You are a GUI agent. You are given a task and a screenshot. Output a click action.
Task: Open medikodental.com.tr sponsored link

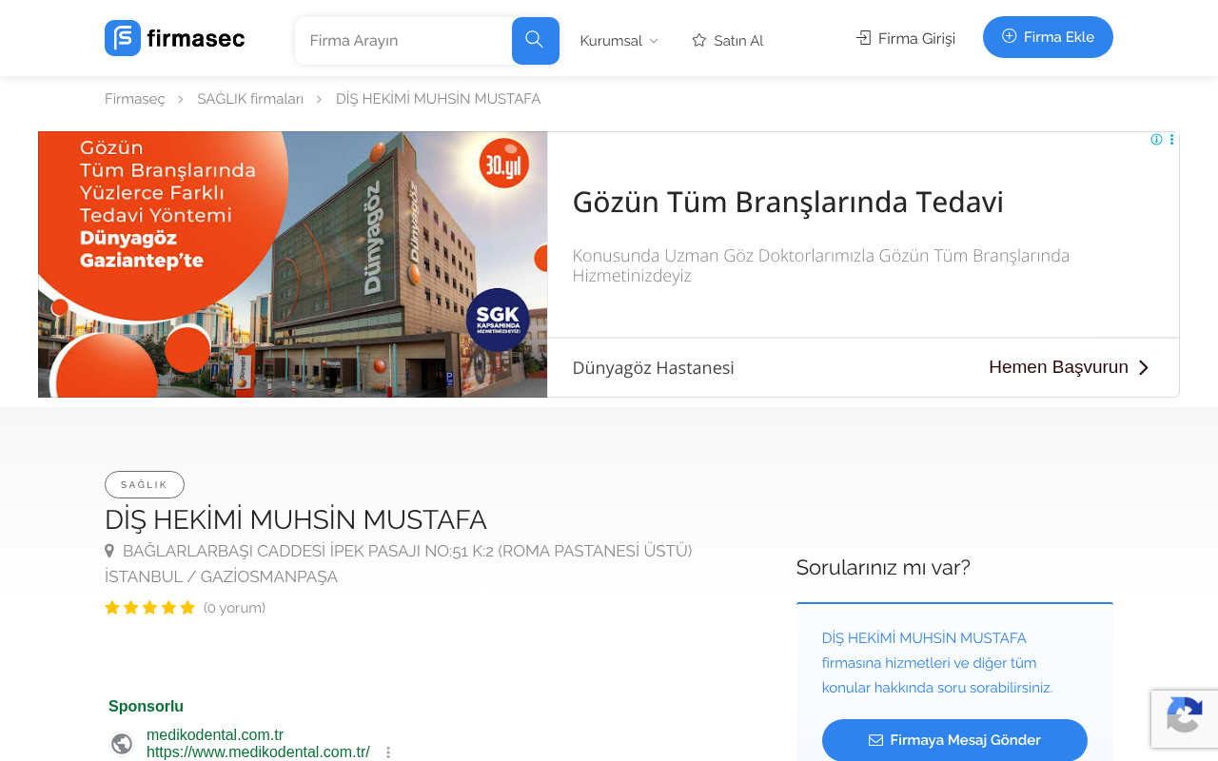click(x=215, y=735)
